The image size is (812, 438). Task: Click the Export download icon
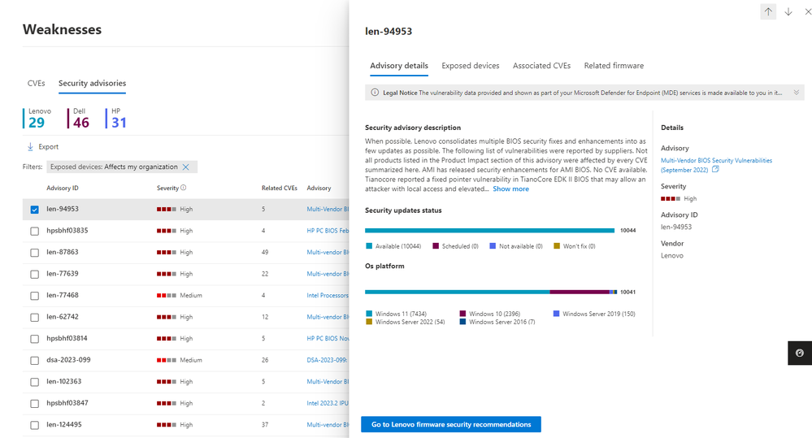pos(30,146)
